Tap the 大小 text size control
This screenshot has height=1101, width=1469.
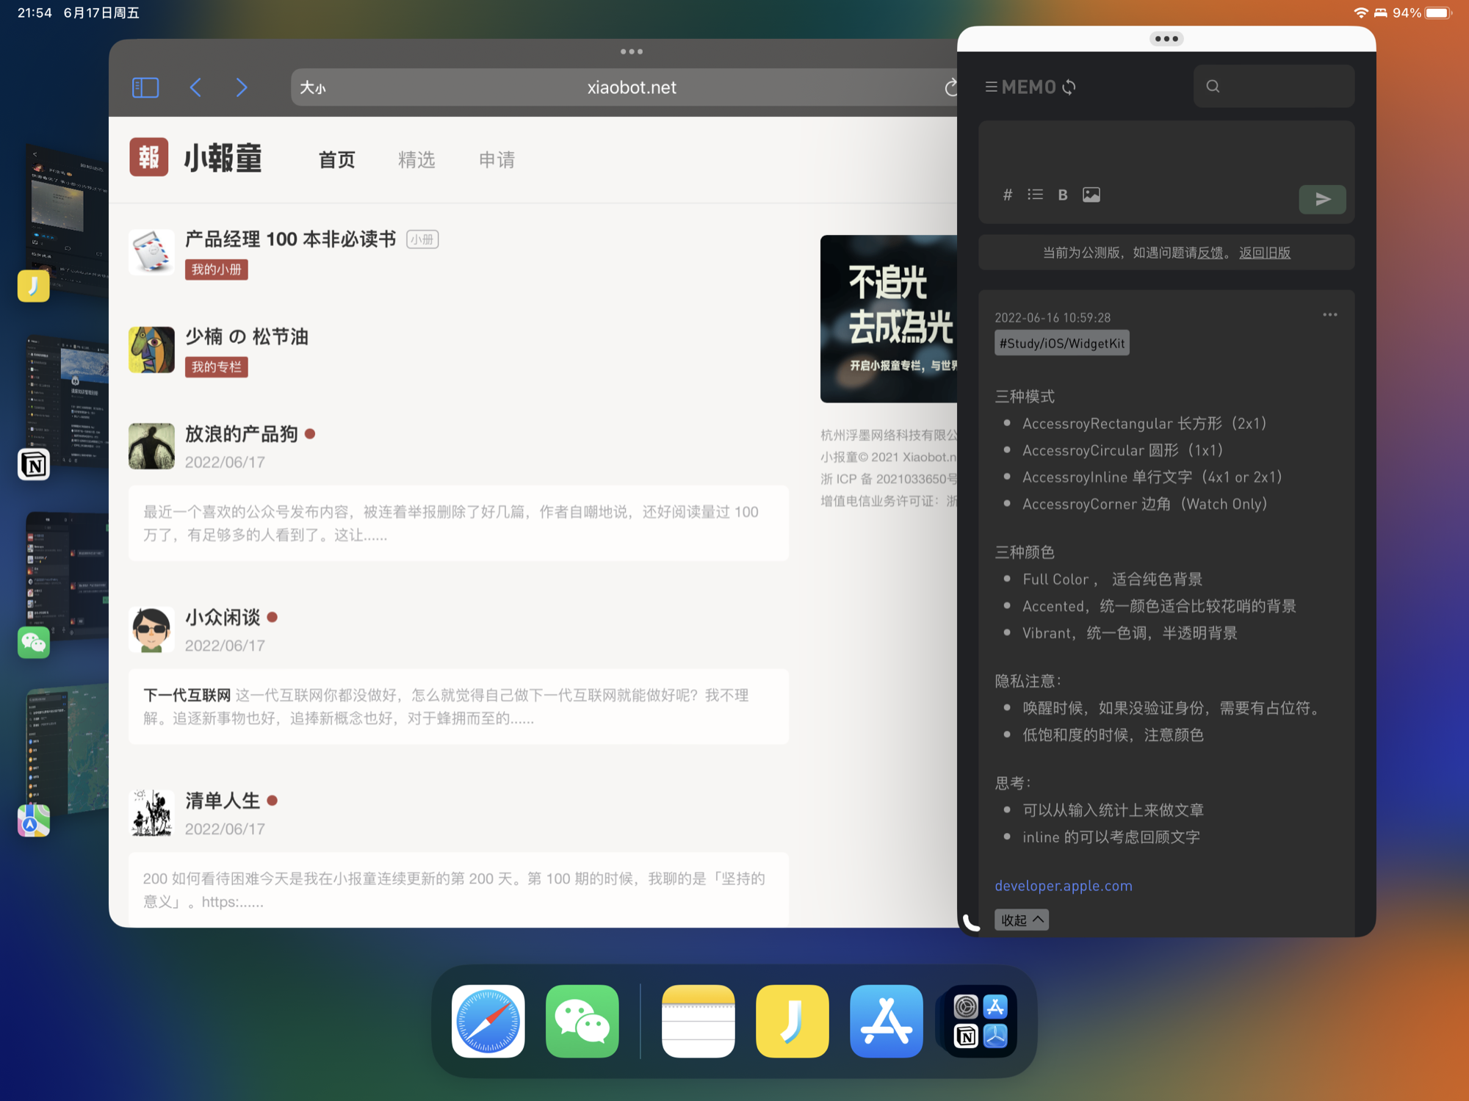click(x=313, y=88)
